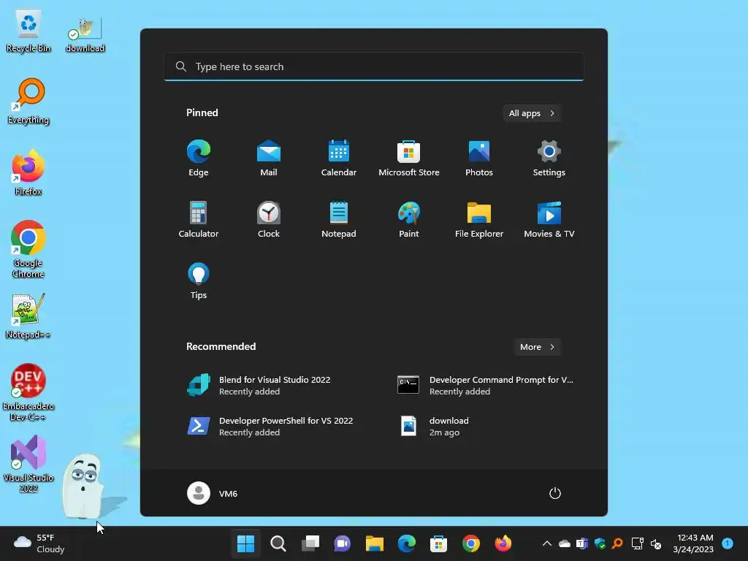748x561 pixels.
Task: Show hidden system tray icons
Action: tap(547, 543)
